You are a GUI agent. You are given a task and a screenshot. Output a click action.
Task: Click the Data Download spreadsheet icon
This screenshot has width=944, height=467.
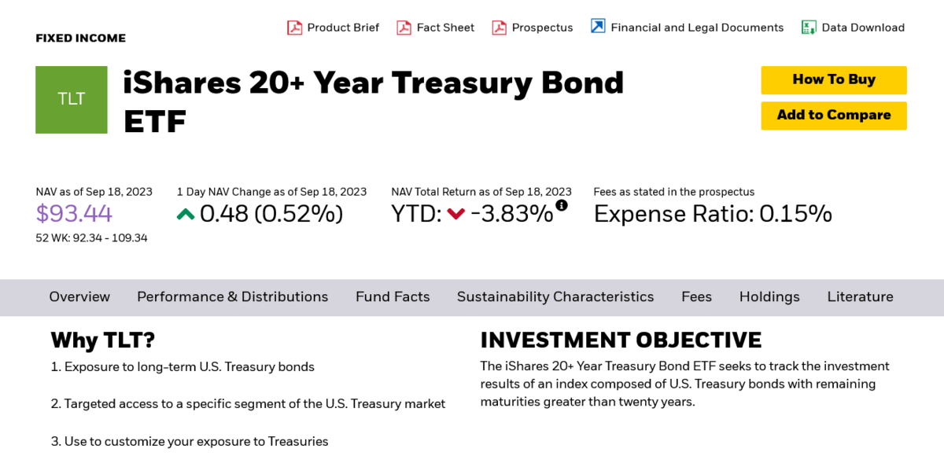pyautogui.click(x=809, y=28)
